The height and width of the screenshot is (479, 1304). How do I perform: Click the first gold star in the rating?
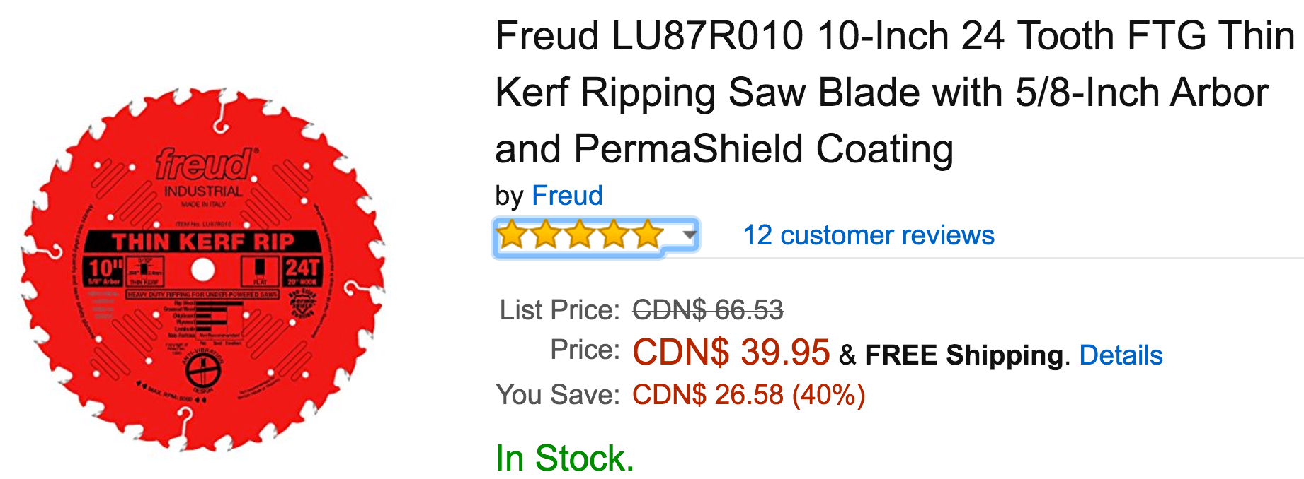pyautogui.click(x=511, y=235)
